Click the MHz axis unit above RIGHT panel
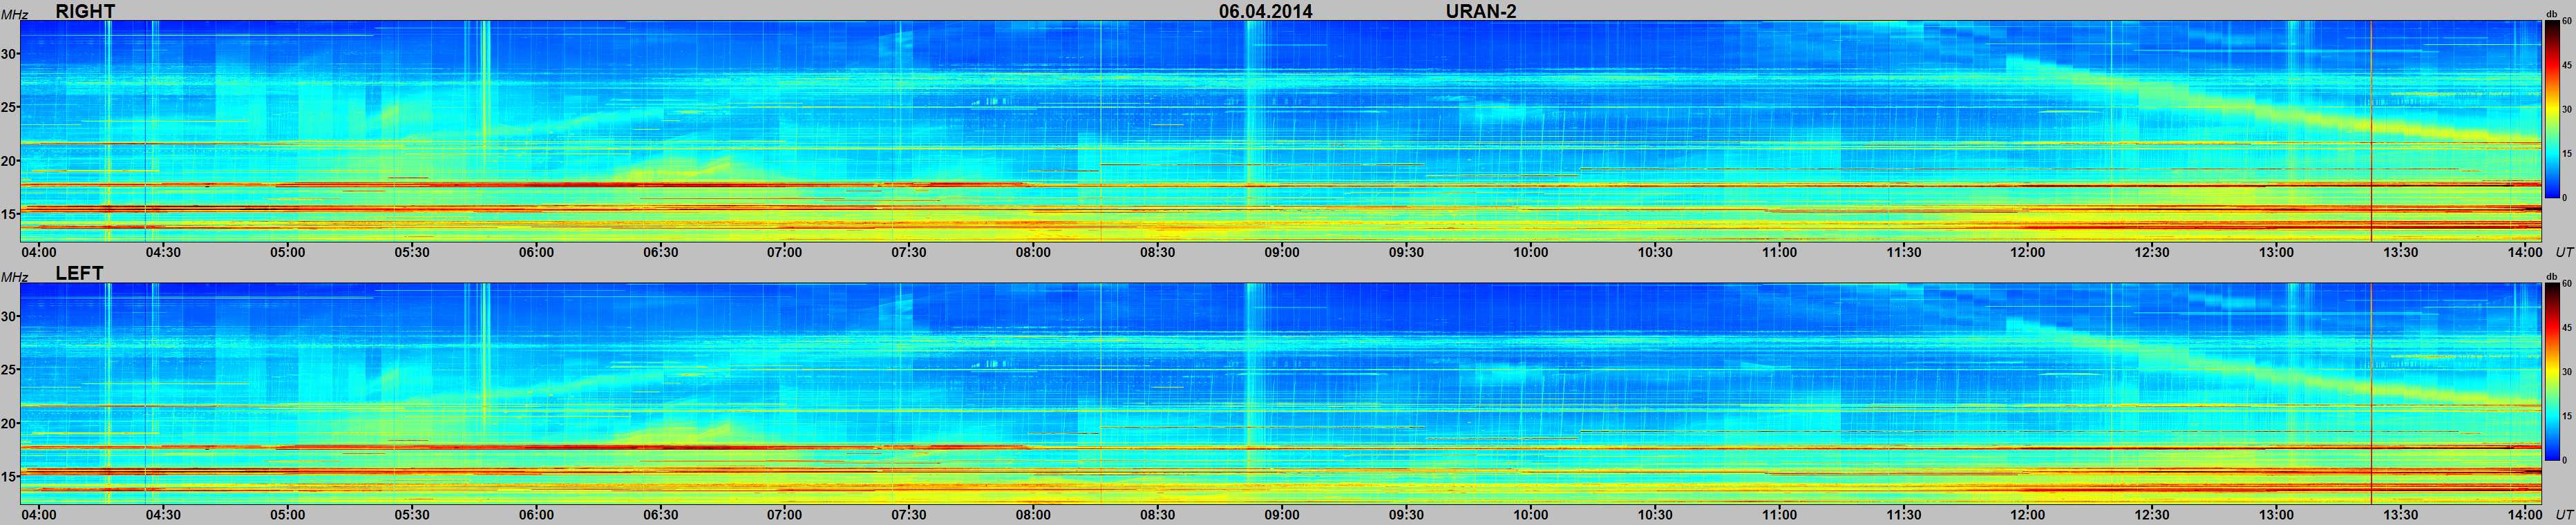The height and width of the screenshot is (525, 2576). point(14,15)
